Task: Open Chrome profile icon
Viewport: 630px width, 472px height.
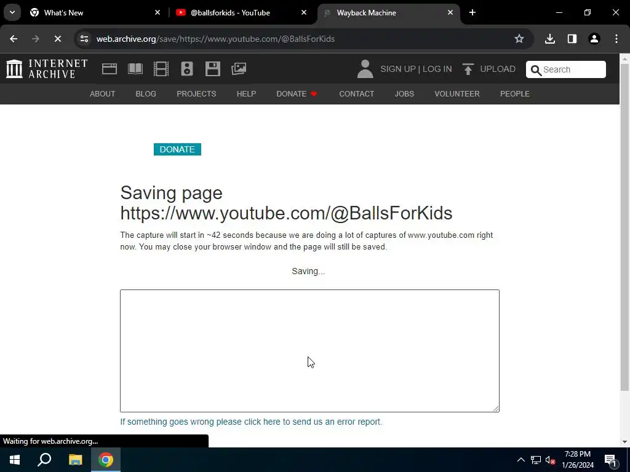Action: 594,39
